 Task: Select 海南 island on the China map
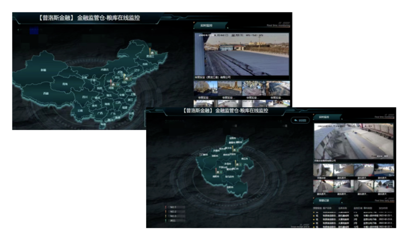point(103,124)
